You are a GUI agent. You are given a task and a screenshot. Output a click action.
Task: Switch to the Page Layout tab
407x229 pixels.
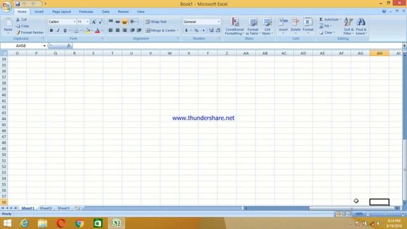point(62,11)
